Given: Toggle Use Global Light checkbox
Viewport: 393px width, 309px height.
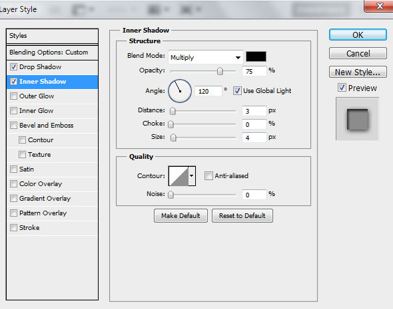Looking at the screenshot, I should pos(237,90).
